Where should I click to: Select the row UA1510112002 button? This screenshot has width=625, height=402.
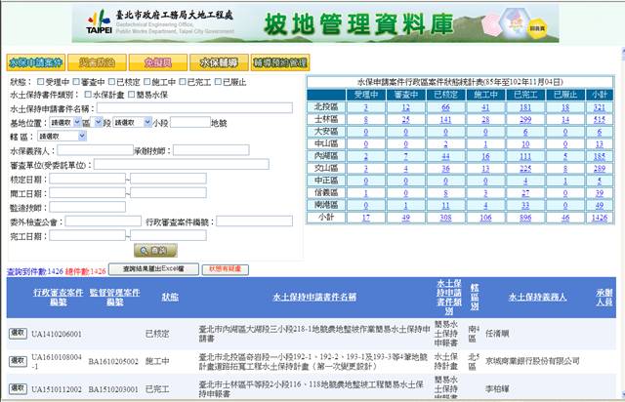click(x=18, y=388)
